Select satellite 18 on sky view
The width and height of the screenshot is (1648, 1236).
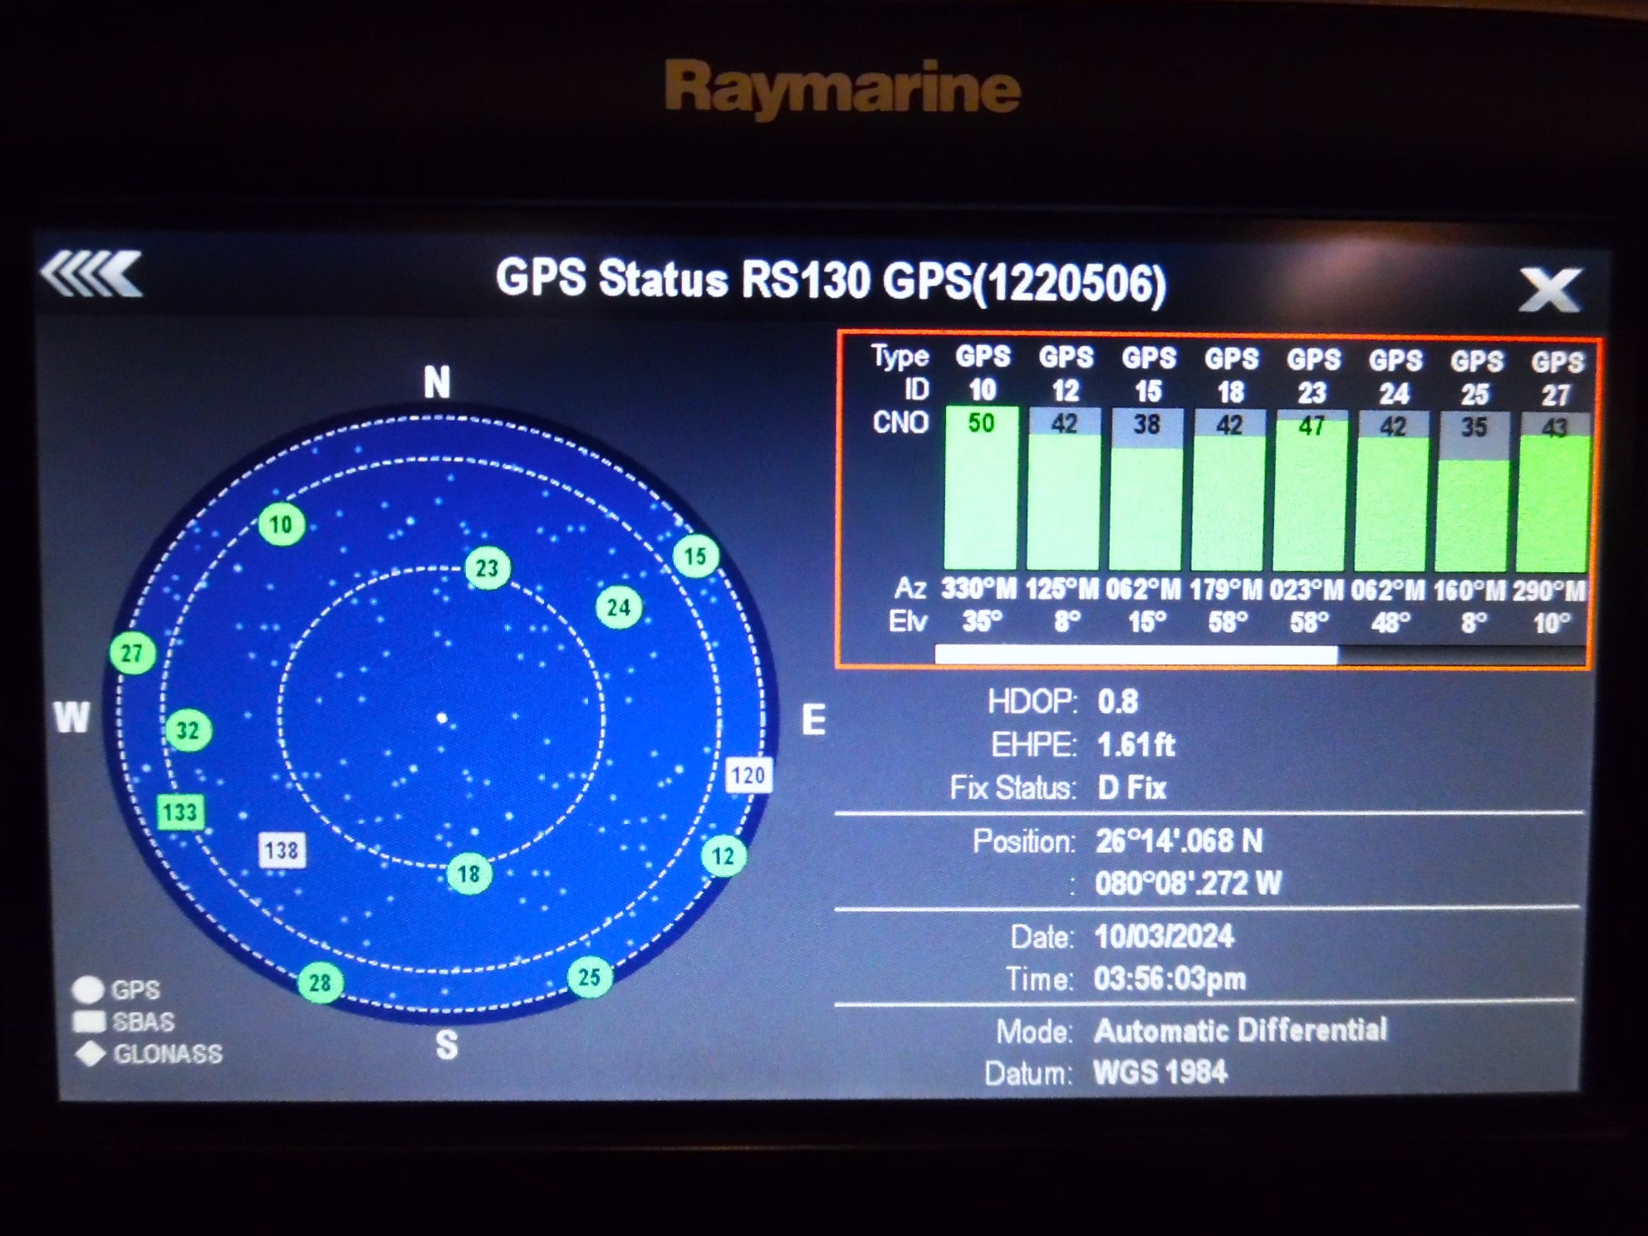469,873
